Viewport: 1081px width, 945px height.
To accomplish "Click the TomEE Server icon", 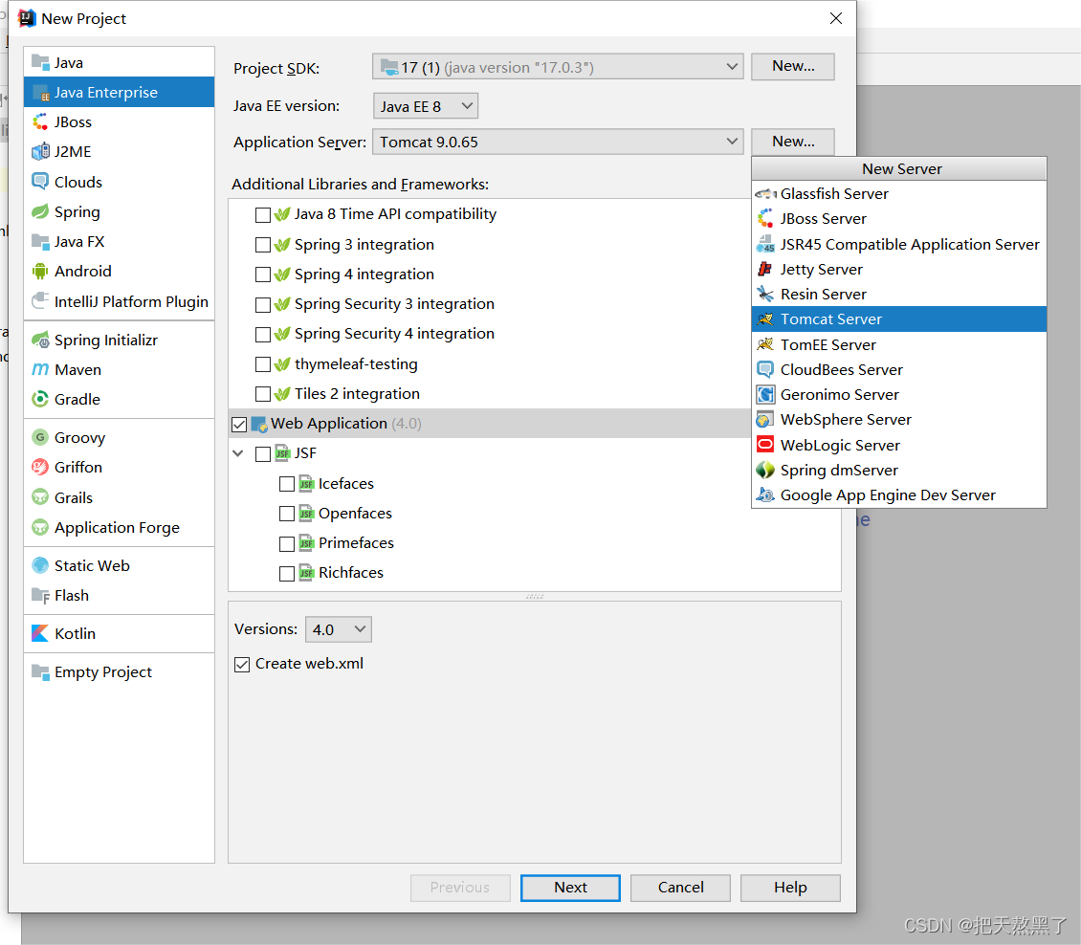I will click(x=765, y=344).
